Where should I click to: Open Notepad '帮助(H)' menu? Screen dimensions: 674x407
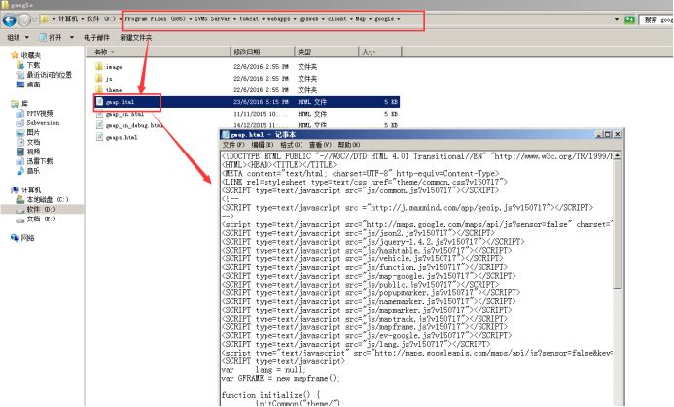pos(348,145)
